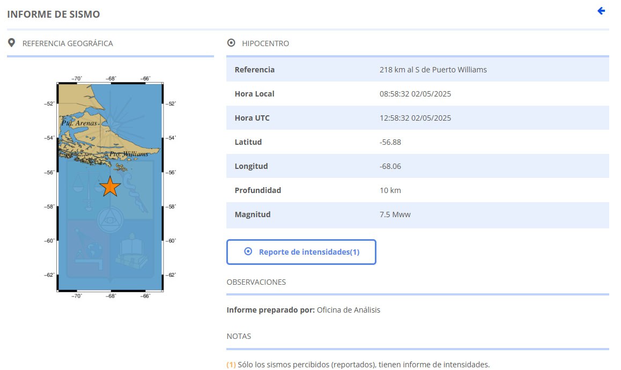
Task: Click the orange epicenter star on map
Action: click(x=110, y=187)
